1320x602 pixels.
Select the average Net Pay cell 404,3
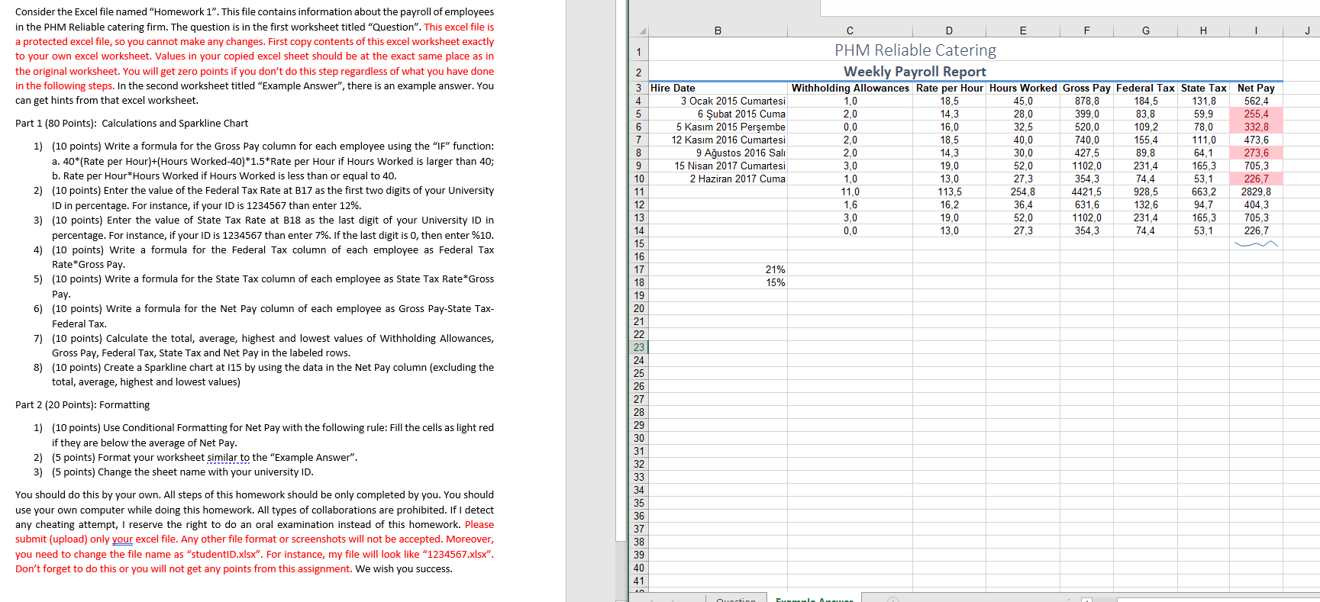(x=1256, y=204)
